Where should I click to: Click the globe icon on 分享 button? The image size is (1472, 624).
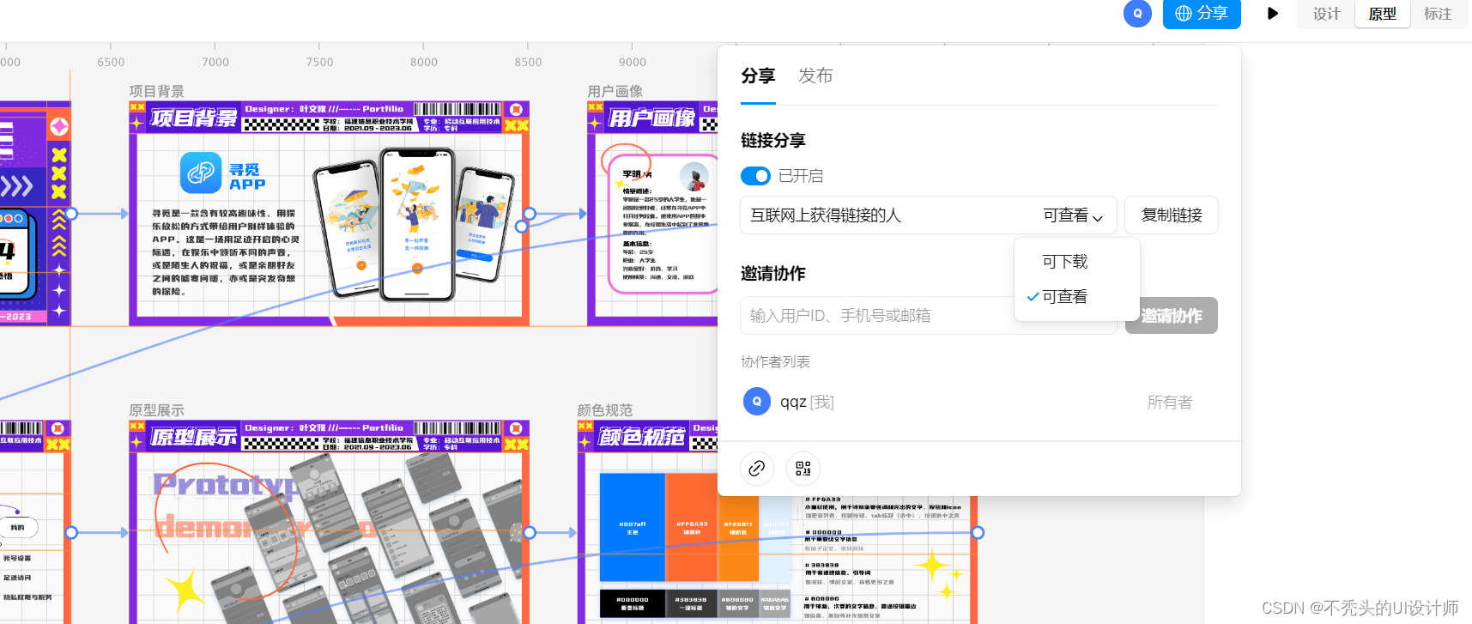pos(1184,14)
